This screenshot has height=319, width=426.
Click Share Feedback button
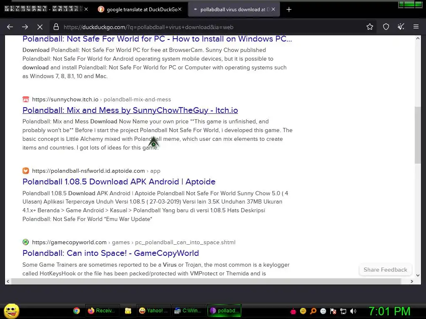pos(385,270)
